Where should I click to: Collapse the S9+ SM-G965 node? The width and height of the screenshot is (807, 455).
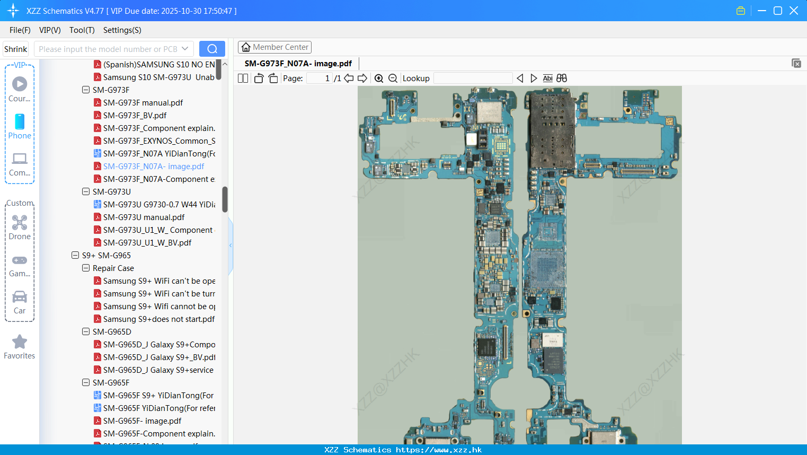(x=75, y=255)
